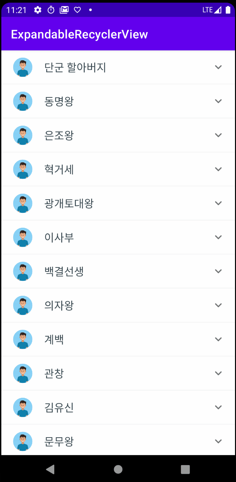
Task: Expand the 의자왕 list item
Action: 218,305
